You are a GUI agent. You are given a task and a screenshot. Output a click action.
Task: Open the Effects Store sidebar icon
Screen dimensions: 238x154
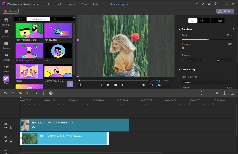point(6,22)
